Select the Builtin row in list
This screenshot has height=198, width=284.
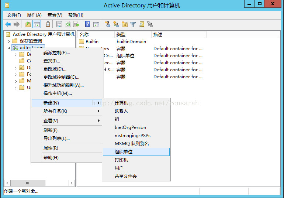coord(92,42)
